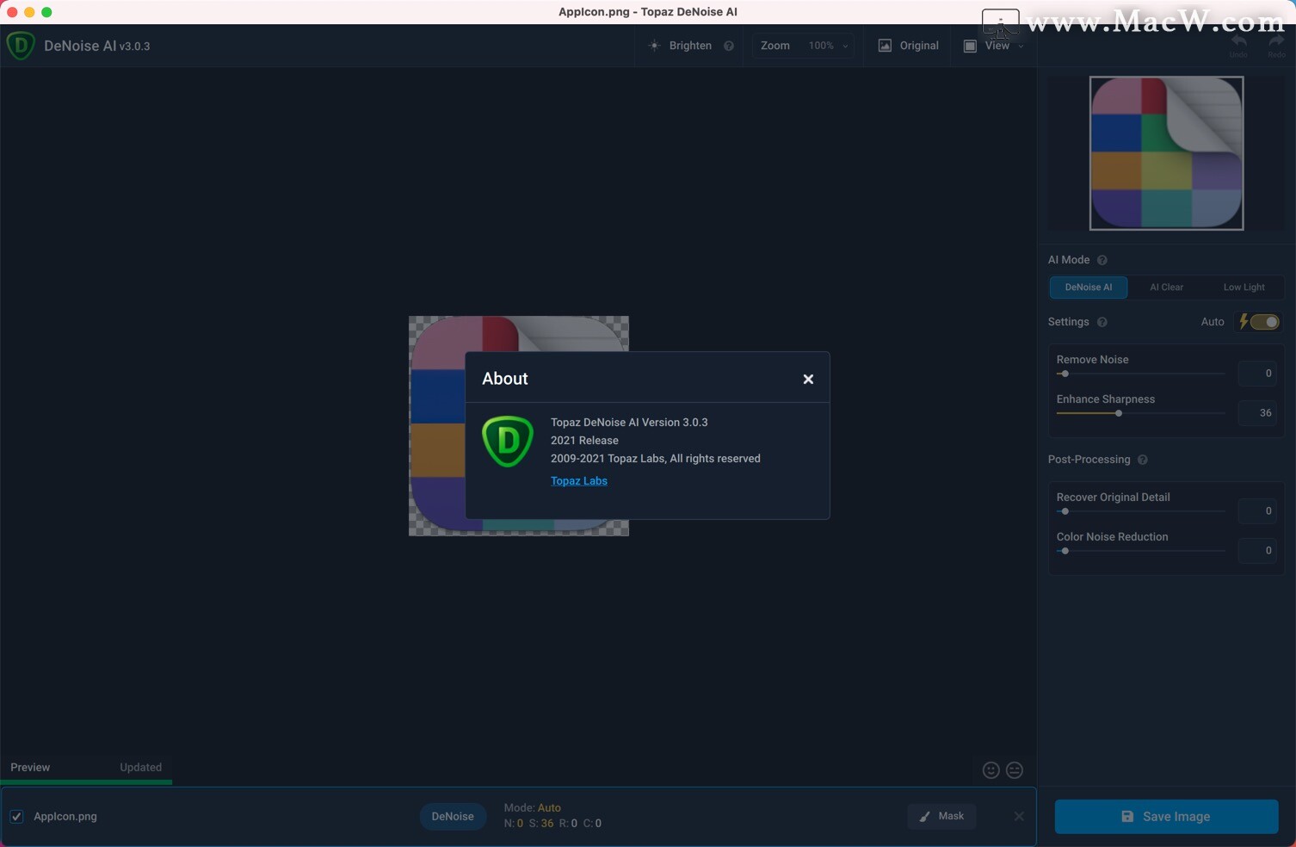Show the Original image
This screenshot has height=847, width=1296.
pyautogui.click(x=909, y=46)
